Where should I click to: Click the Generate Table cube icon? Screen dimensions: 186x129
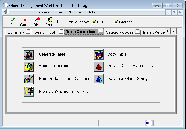[x=29, y=55]
